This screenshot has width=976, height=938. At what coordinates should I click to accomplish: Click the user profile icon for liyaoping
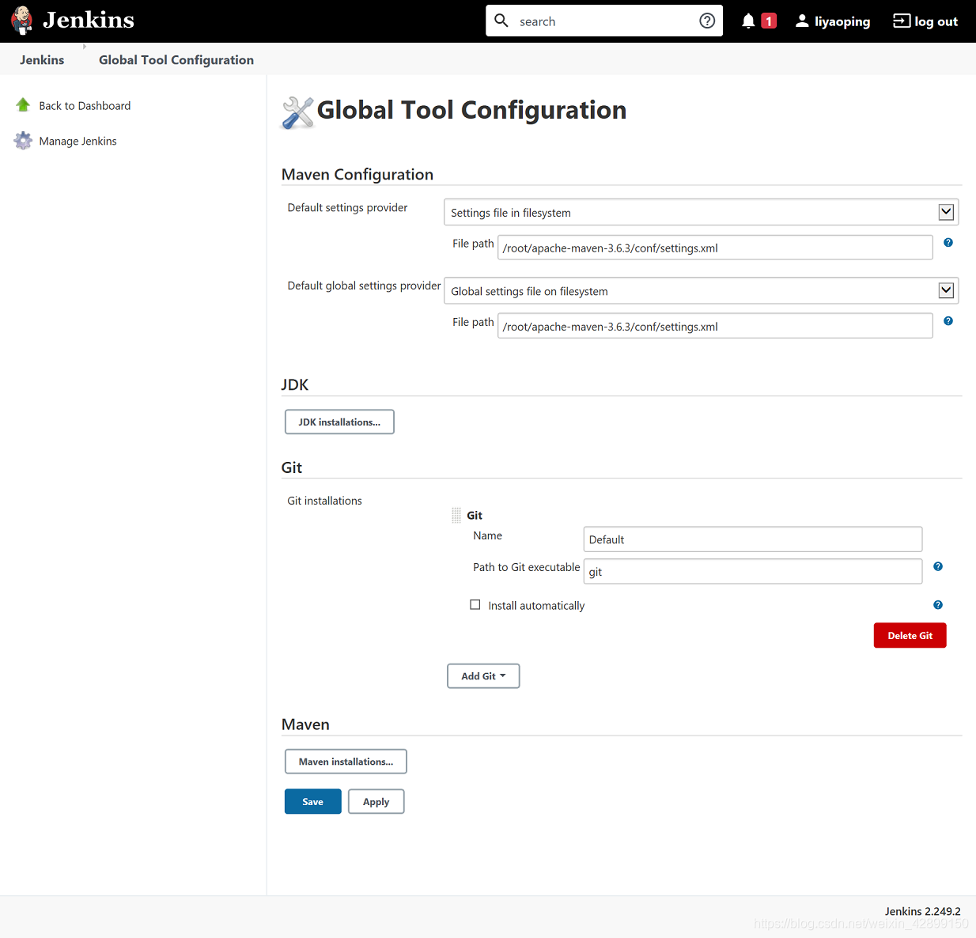click(x=802, y=21)
